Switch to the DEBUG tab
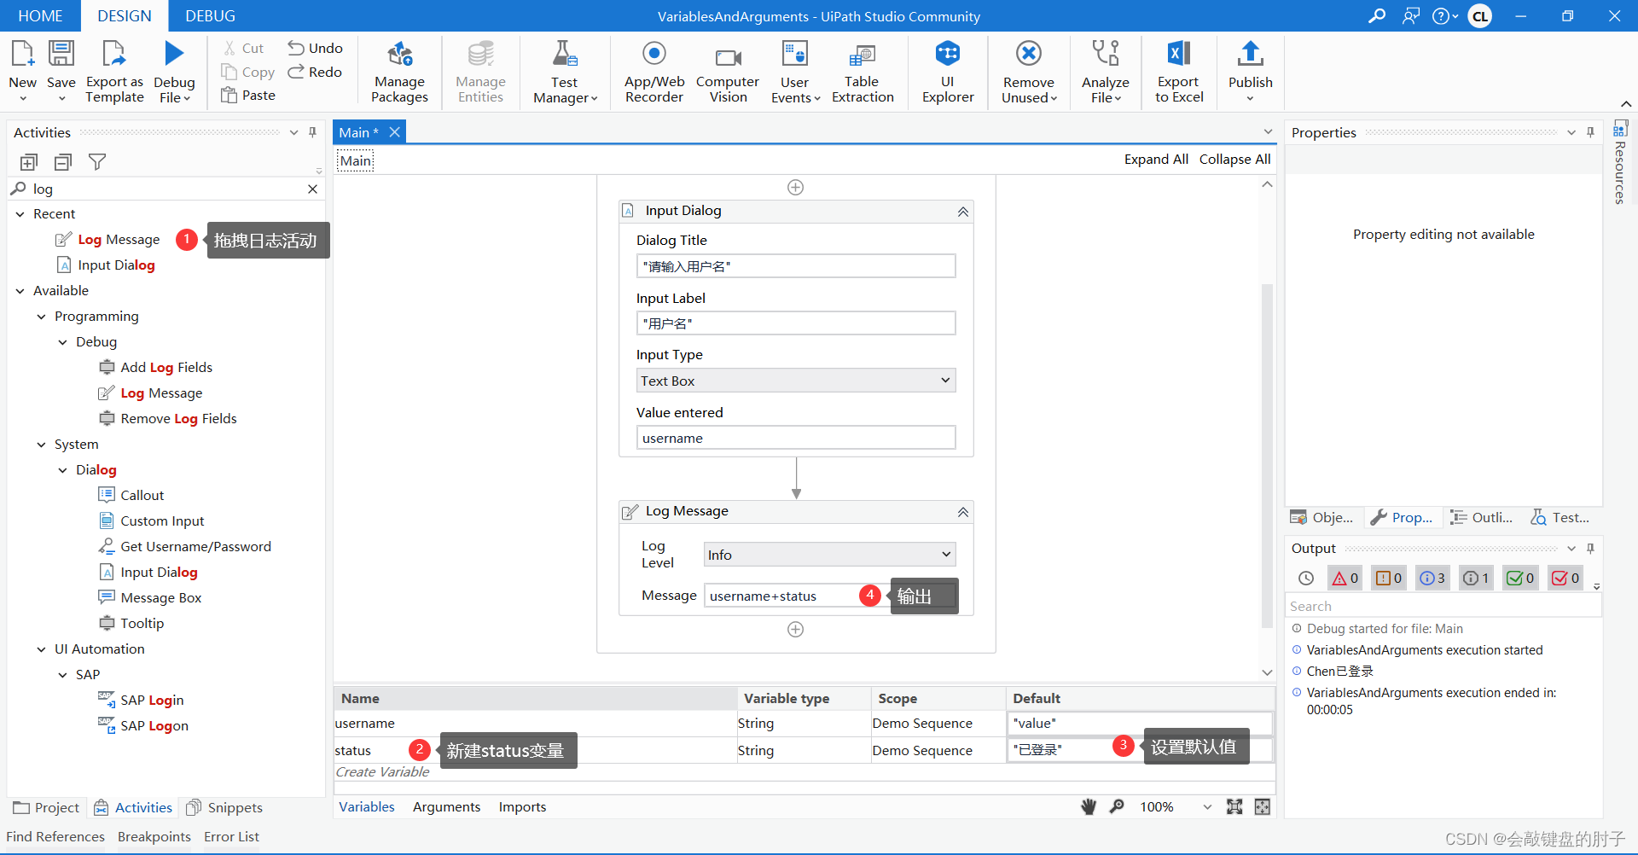This screenshot has width=1638, height=855. click(x=210, y=16)
